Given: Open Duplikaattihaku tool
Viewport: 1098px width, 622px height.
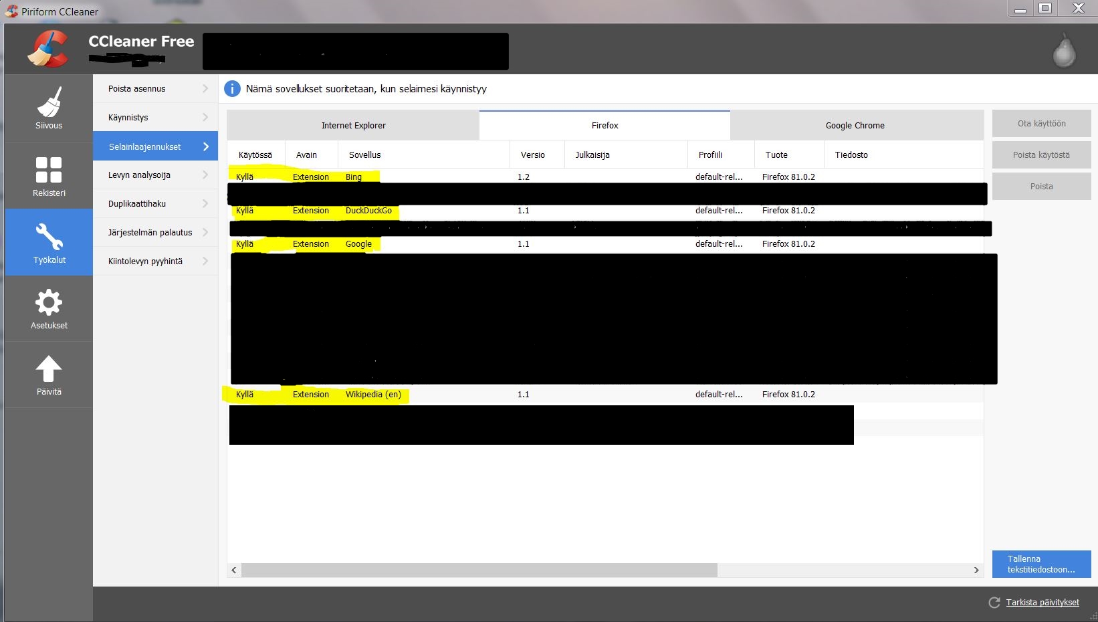Looking at the screenshot, I should [155, 203].
